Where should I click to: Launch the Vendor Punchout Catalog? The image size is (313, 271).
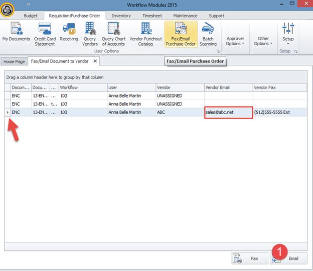145,33
